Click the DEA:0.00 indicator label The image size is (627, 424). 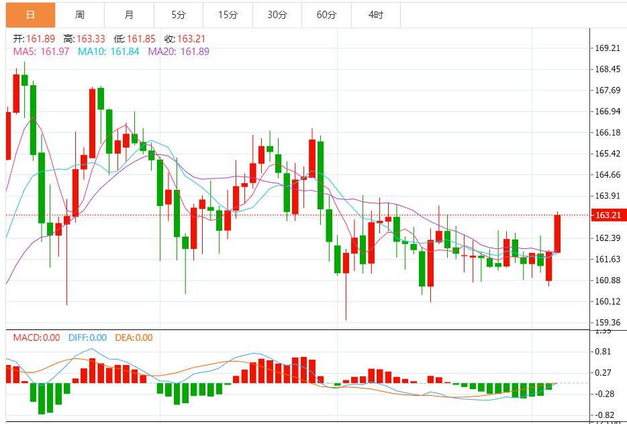(x=134, y=337)
